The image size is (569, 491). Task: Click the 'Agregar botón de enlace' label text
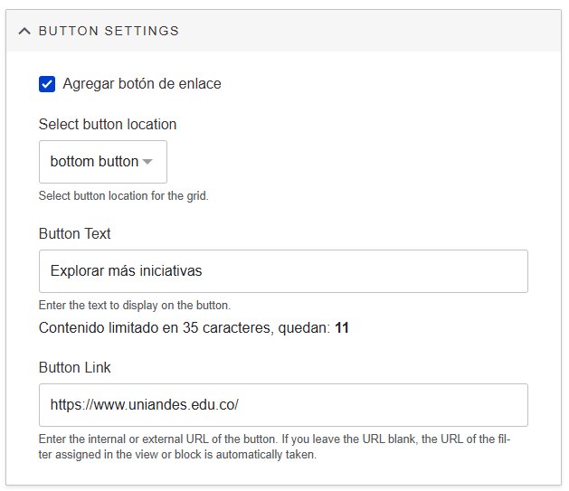(x=142, y=84)
